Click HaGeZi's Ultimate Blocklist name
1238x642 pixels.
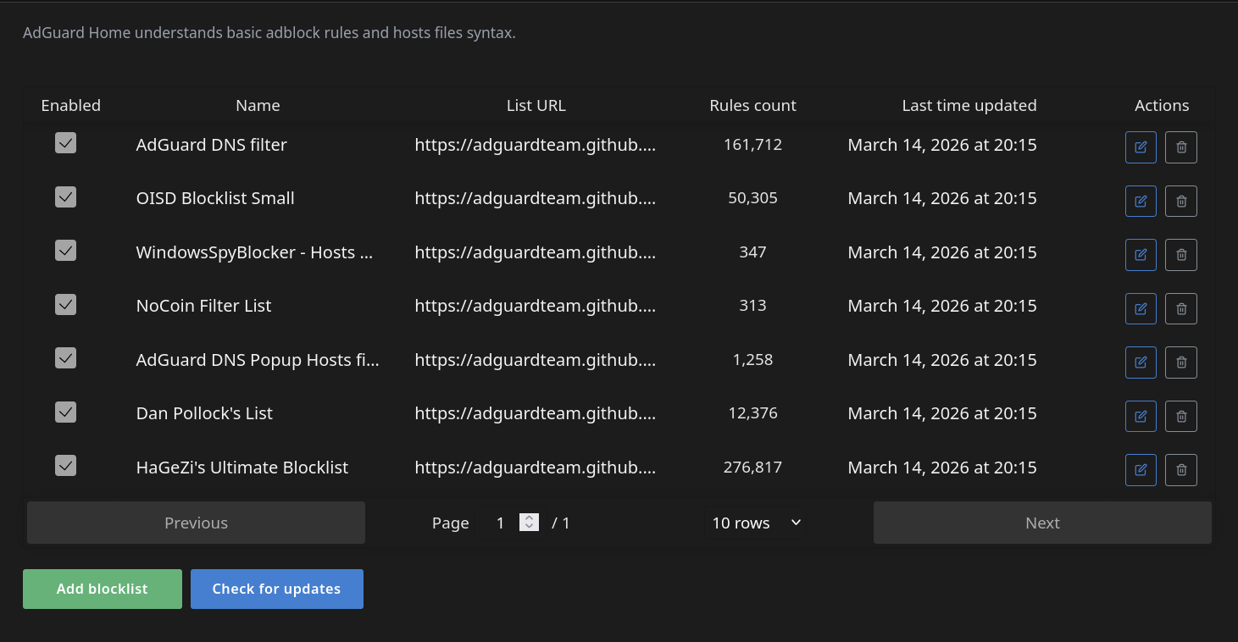click(x=242, y=468)
